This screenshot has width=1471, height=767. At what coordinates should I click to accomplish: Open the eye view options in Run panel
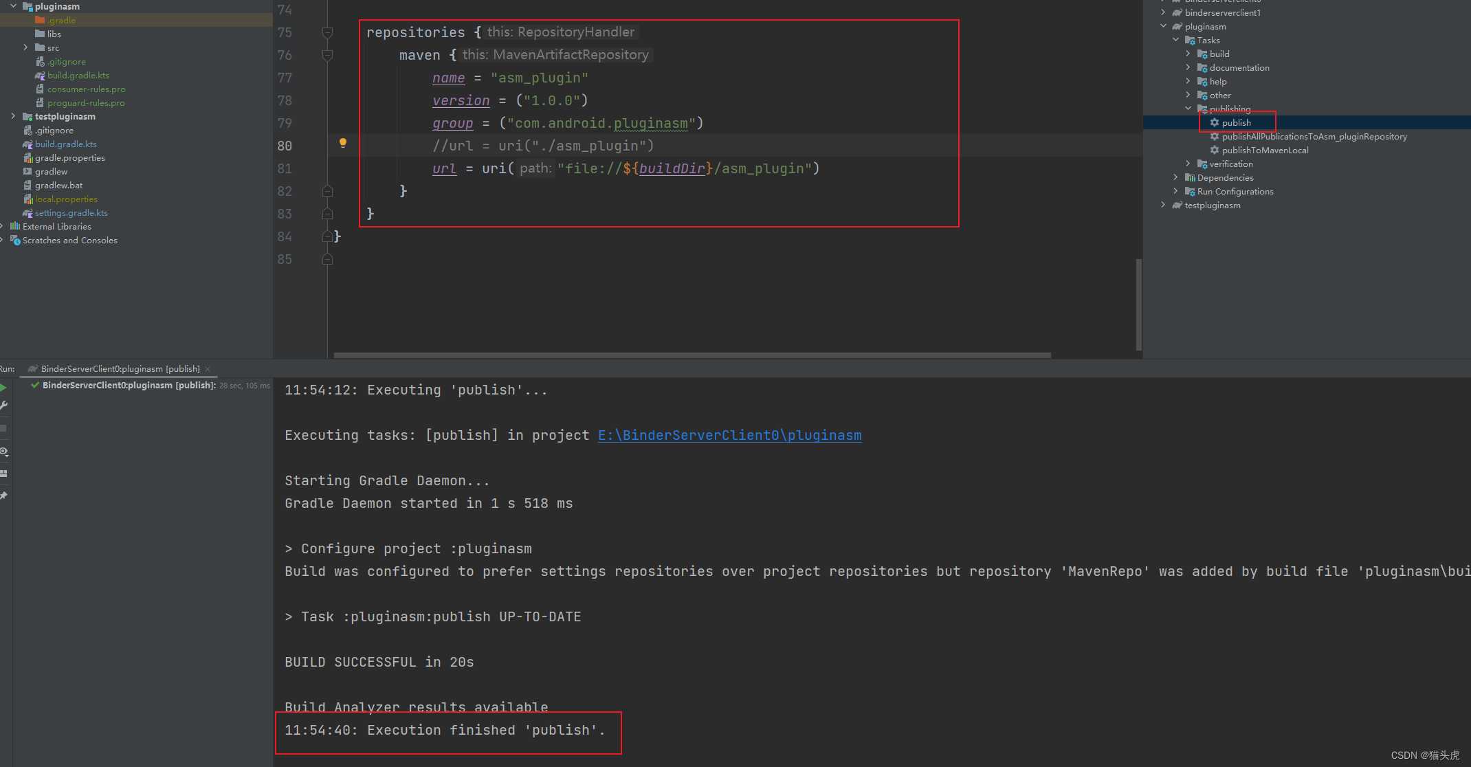tap(3, 452)
